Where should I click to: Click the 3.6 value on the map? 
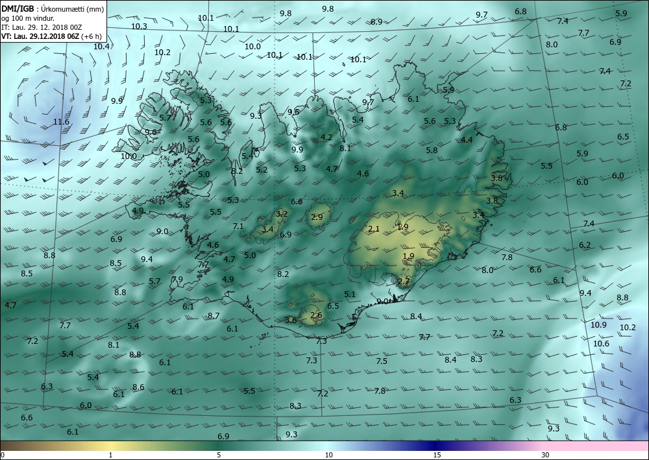tap(291, 320)
